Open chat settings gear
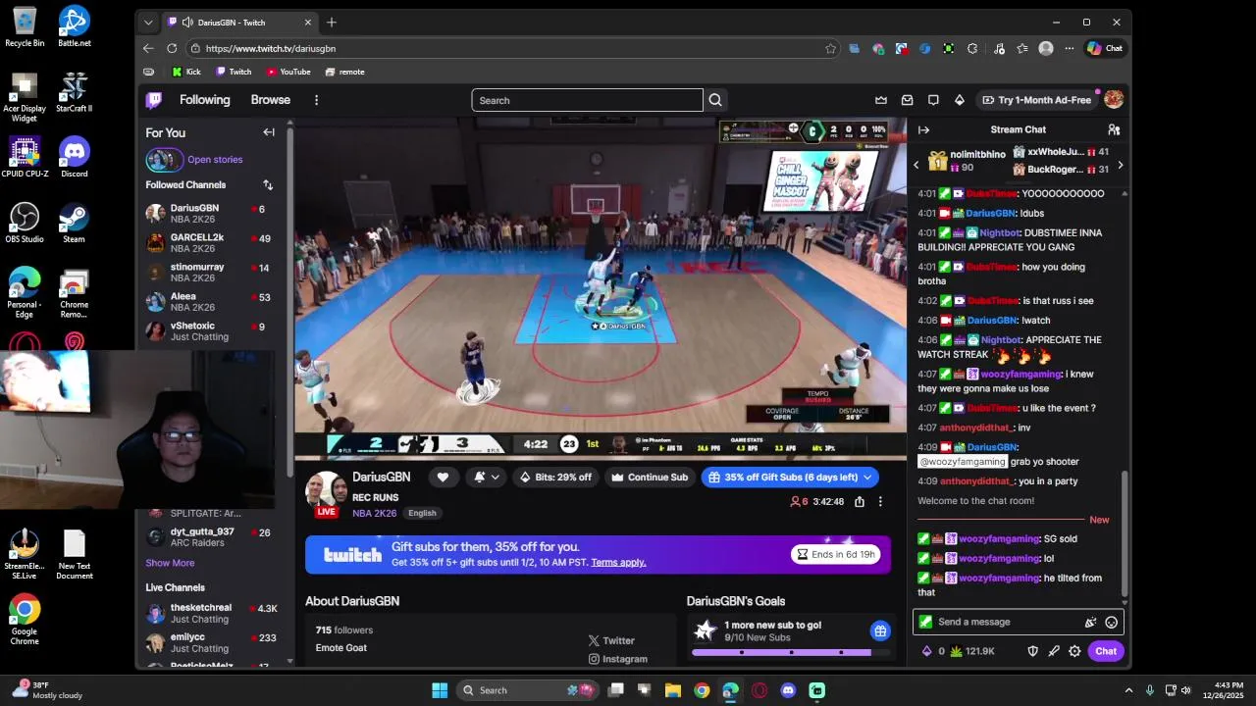1256x706 pixels. tap(1074, 651)
